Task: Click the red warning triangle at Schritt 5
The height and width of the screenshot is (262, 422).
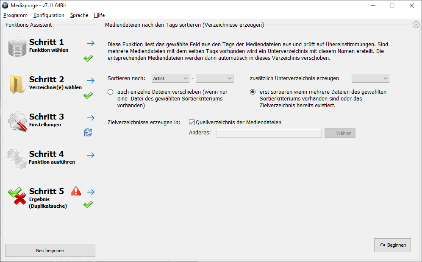Action: point(76,191)
